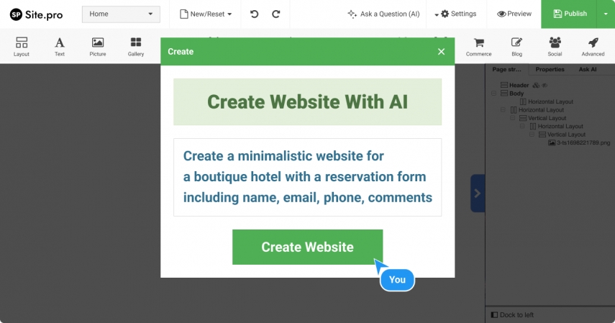Click the Create Website button

(308, 247)
